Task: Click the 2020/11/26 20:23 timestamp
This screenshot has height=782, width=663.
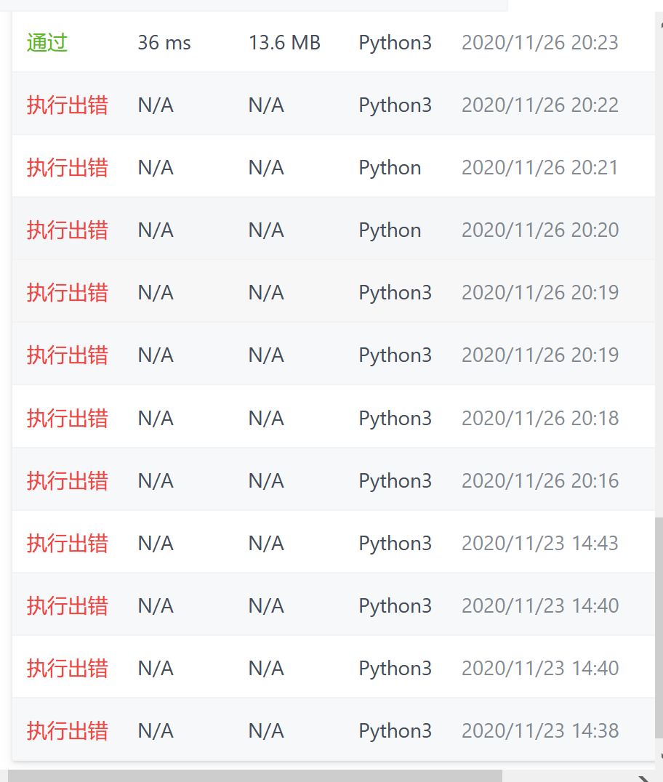Action: [539, 43]
